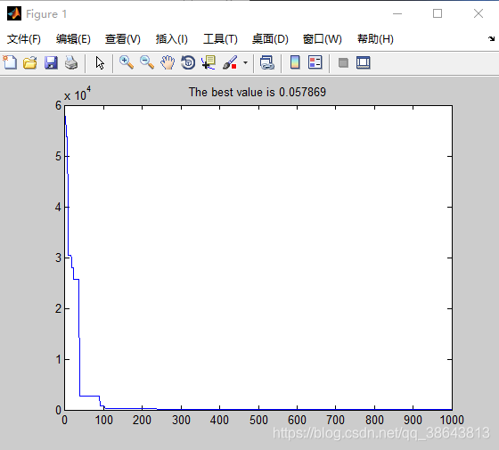Click the dock figure arrow in menu bar
Screen dimensions: 499x450
pyautogui.click(x=491, y=38)
